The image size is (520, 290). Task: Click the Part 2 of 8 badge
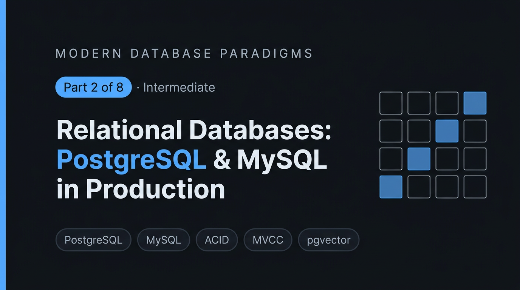pyautogui.click(x=93, y=87)
